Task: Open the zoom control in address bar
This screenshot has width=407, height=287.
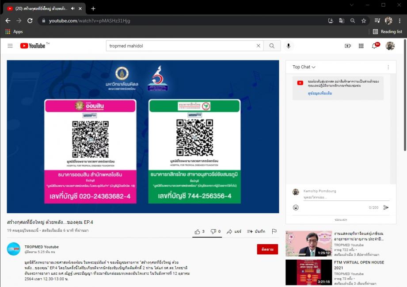Action: click(353, 21)
